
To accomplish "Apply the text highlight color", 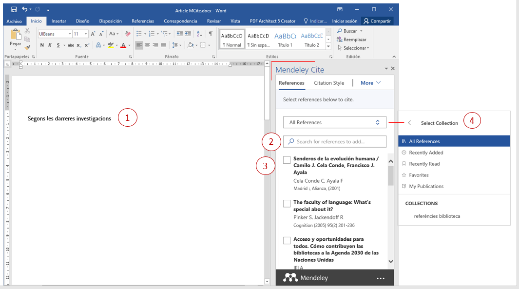I will pyautogui.click(x=111, y=45).
